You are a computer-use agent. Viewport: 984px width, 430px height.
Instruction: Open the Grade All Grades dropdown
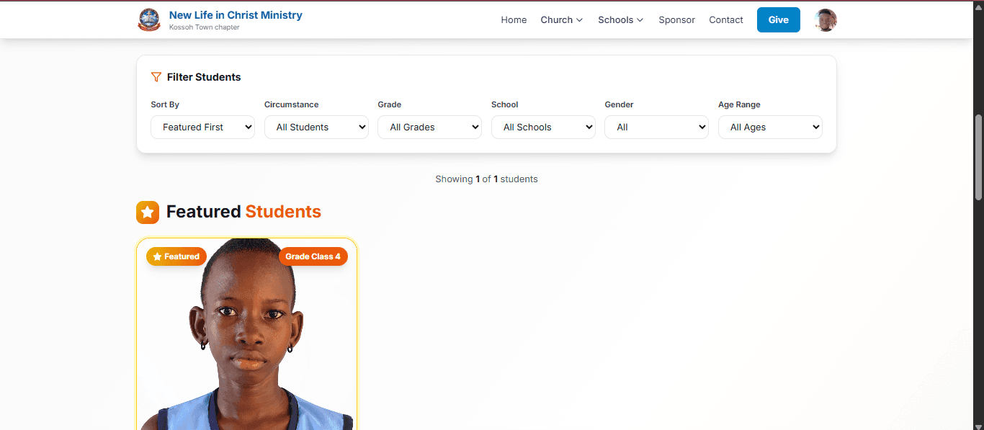point(429,127)
